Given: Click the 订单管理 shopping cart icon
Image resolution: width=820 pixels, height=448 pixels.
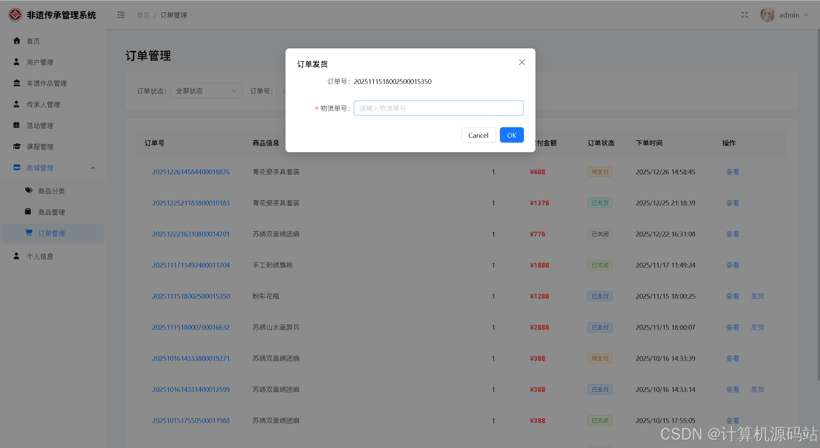Looking at the screenshot, I should click(29, 233).
